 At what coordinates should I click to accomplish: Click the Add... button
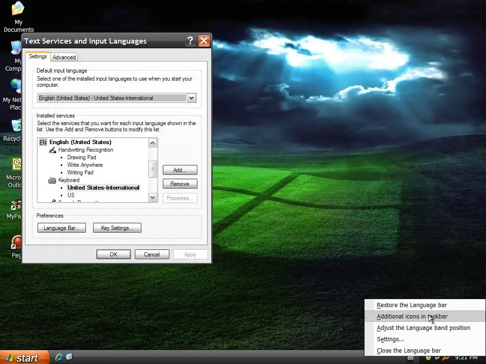point(180,170)
